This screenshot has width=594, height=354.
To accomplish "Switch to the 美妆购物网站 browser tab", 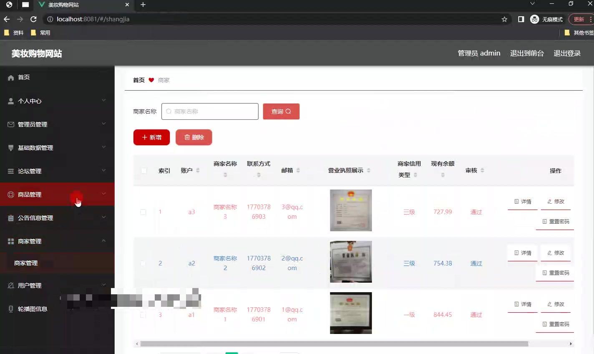I will (83, 5).
